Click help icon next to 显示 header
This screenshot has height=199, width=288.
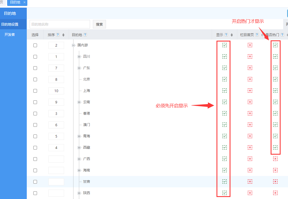(x=226, y=35)
